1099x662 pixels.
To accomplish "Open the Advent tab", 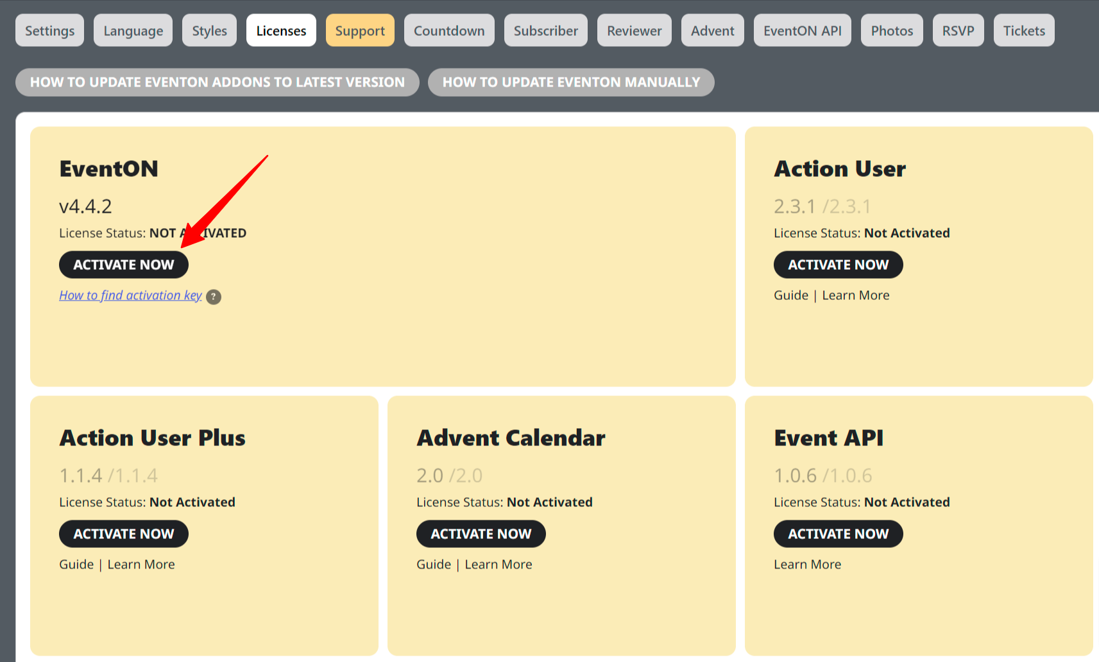I will (713, 30).
